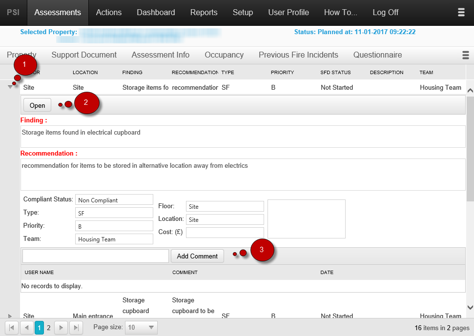Image resolution: width=474 pixels, height=336 pixels.
Task: Sort comments by COMMENT header
Action: point(185,272)
